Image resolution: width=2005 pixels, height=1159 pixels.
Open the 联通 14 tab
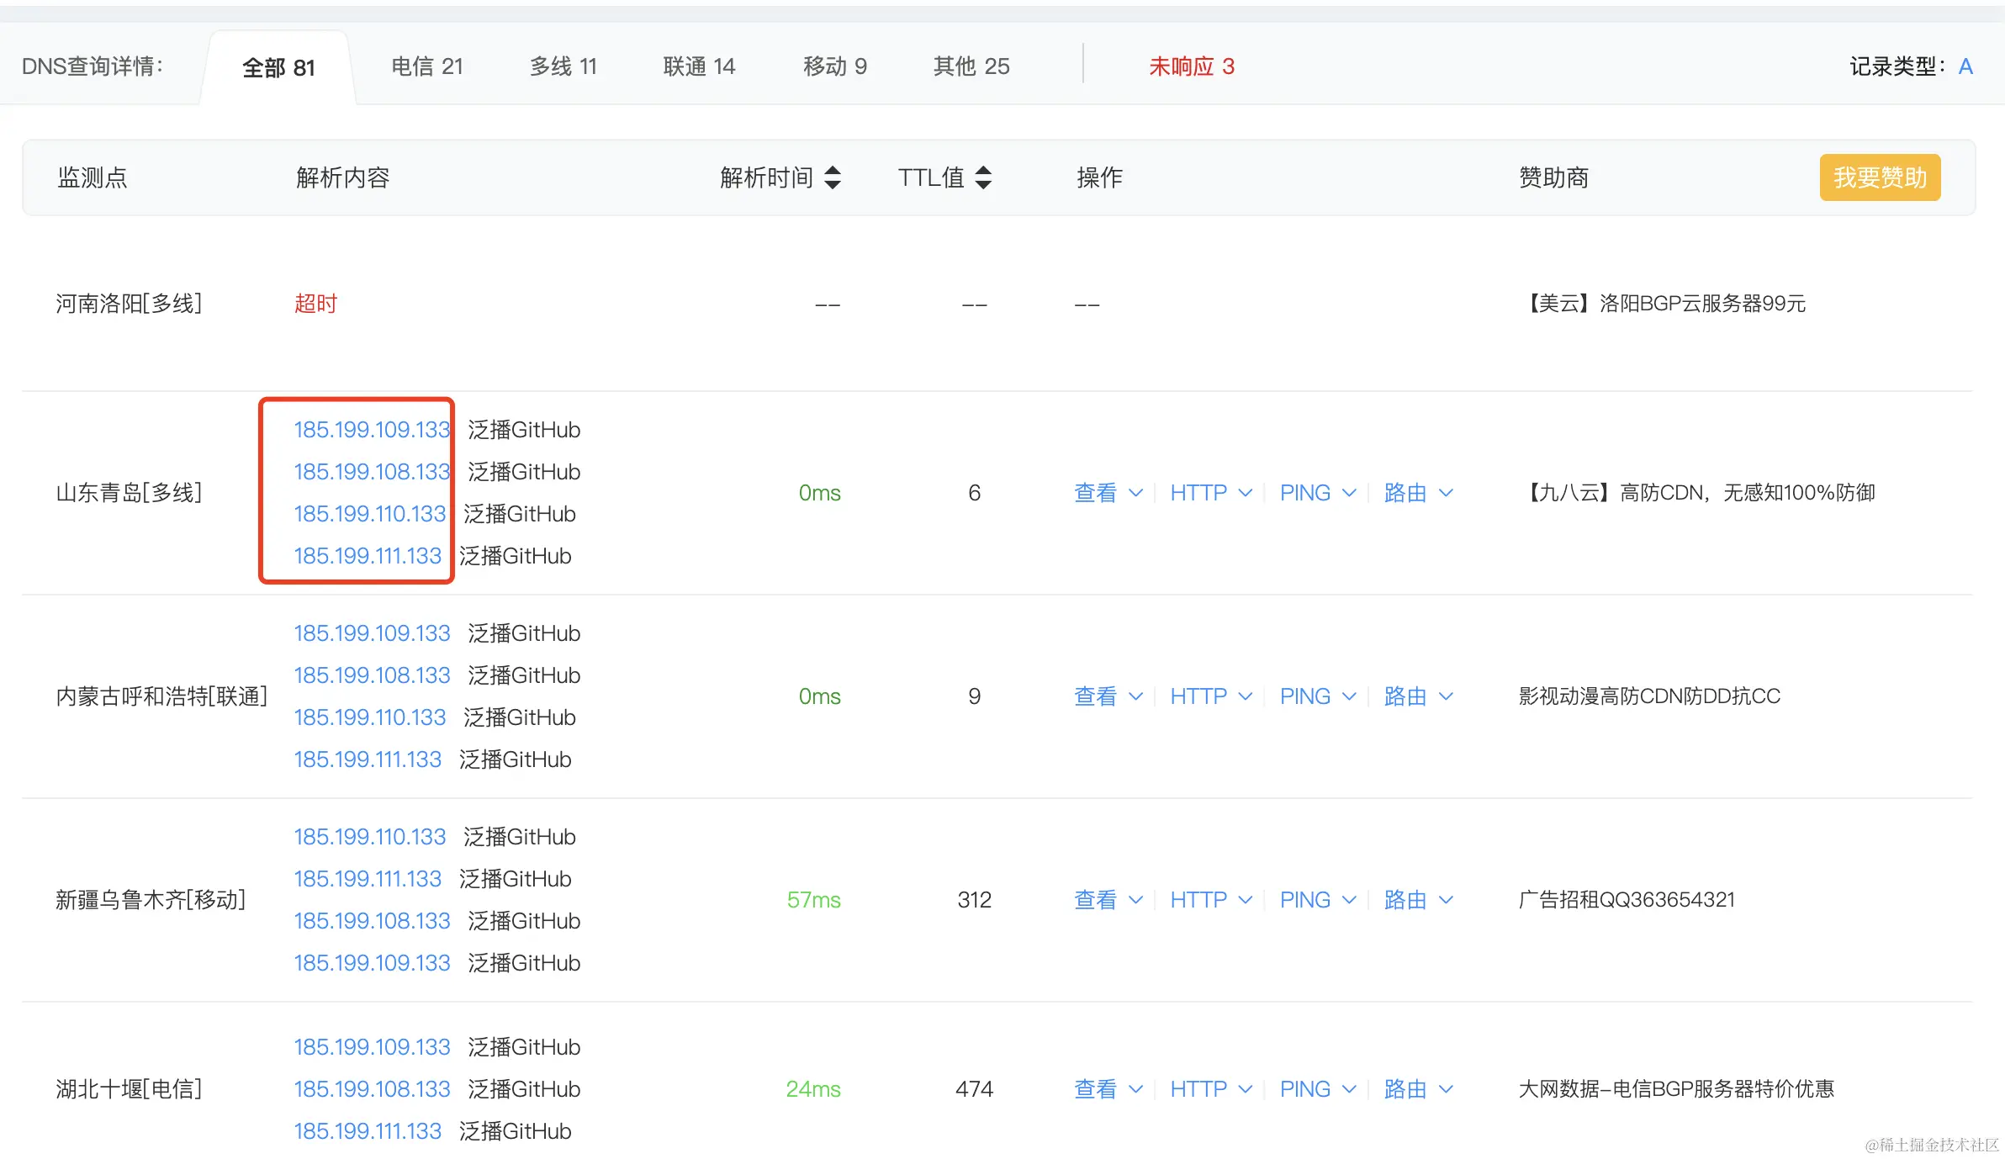point(699,66)
